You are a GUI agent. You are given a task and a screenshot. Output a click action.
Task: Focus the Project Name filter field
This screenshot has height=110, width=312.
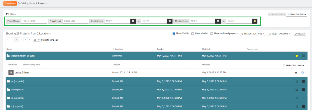coord(34,21)
